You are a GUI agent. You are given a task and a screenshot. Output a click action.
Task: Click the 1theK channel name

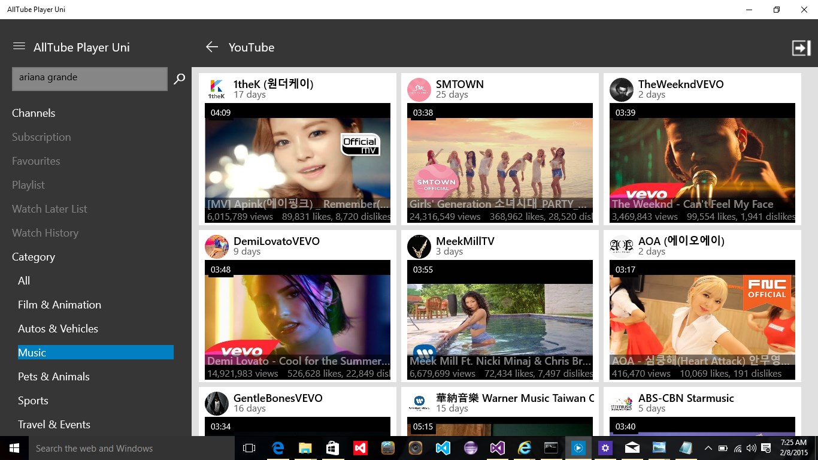[x=274, y=84]
